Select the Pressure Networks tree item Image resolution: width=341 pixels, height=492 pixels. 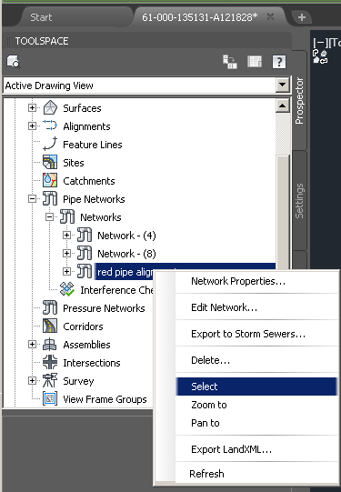tap(104, 308)
